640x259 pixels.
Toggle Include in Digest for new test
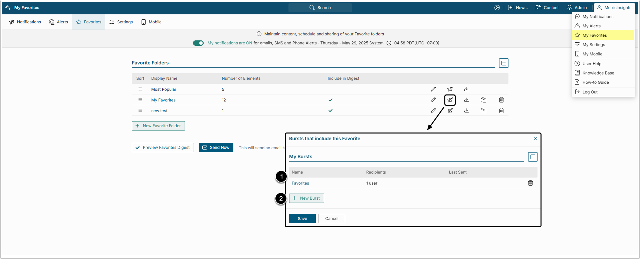(x=330, y=110)
